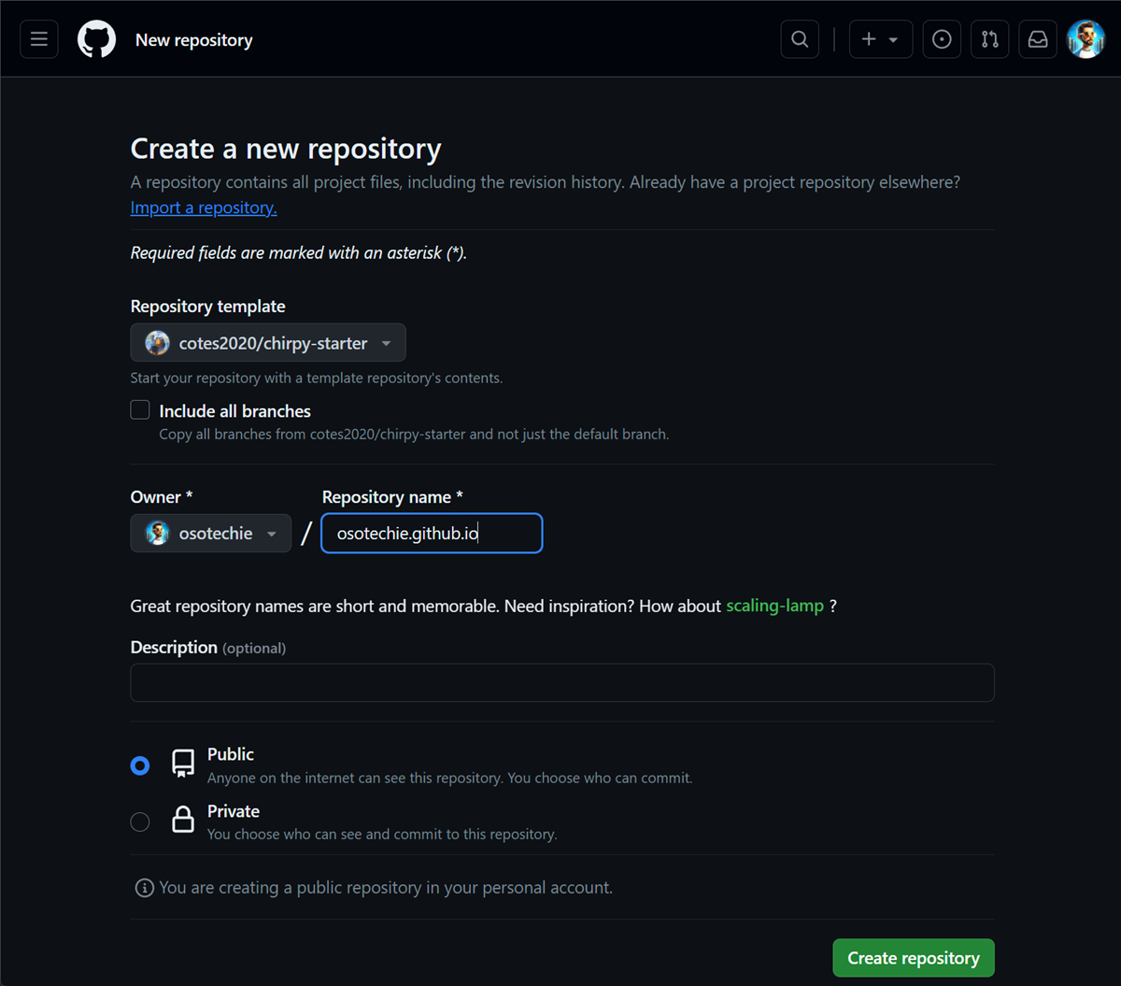Enable Include all branches checkbox

(x=140, y=410)
